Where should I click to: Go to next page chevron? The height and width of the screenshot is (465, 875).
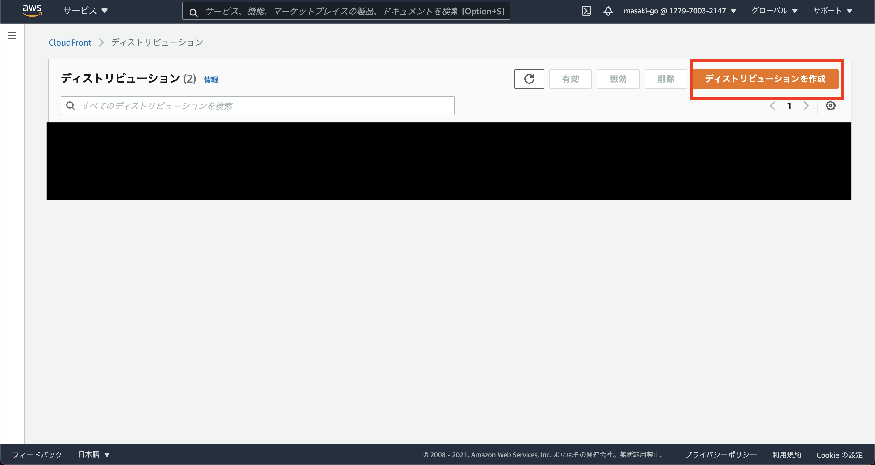806,106
